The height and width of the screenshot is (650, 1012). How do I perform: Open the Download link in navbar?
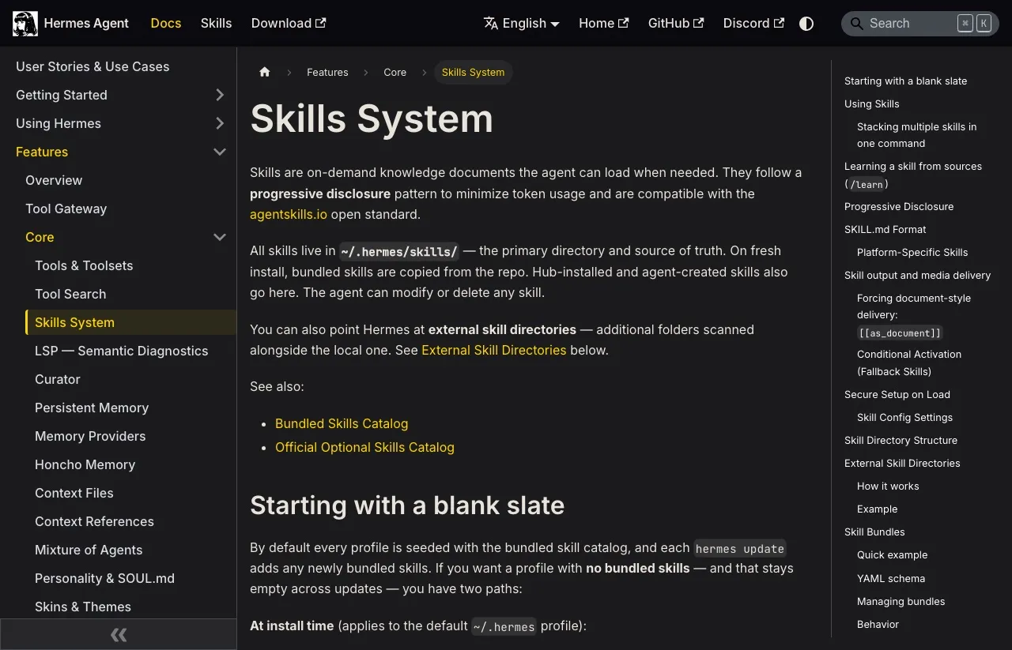(289, 24)
